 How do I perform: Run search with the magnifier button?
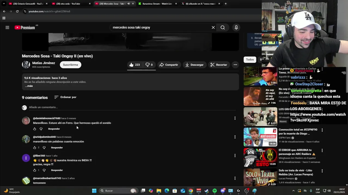[x=223, y=27]
